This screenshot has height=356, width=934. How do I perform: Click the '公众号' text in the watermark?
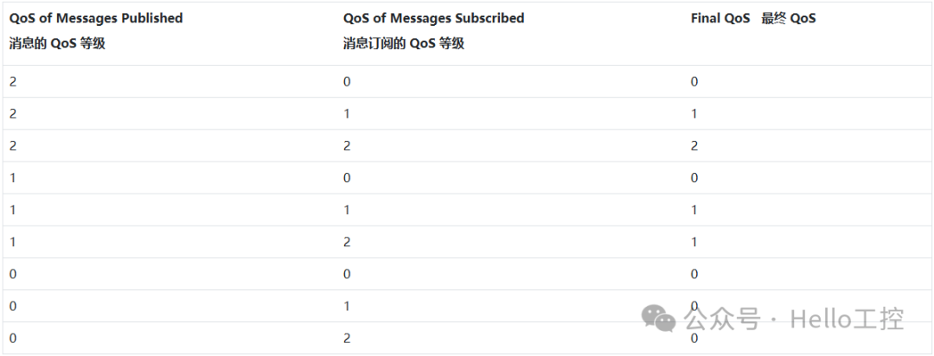click(722, 320)
